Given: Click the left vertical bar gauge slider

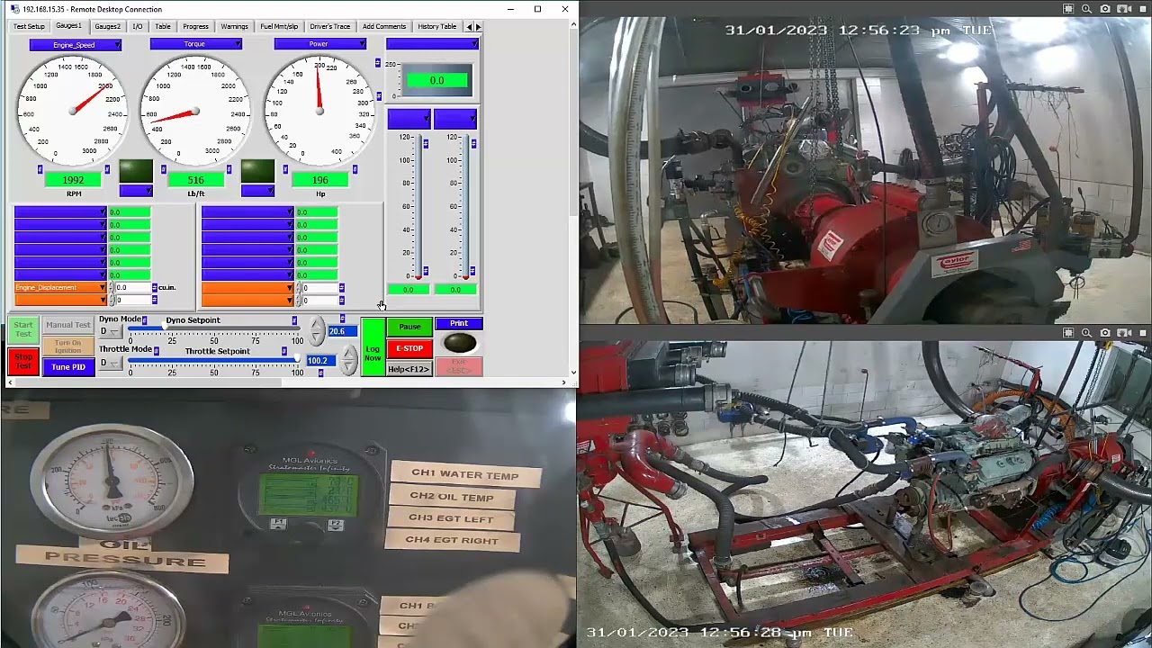Looking at the screenshot, I should coord(418,206).
